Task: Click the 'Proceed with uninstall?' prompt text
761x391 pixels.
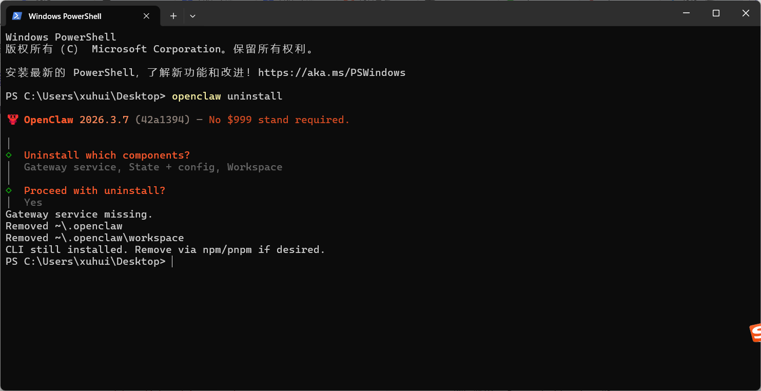Action: tap(94, 190)
